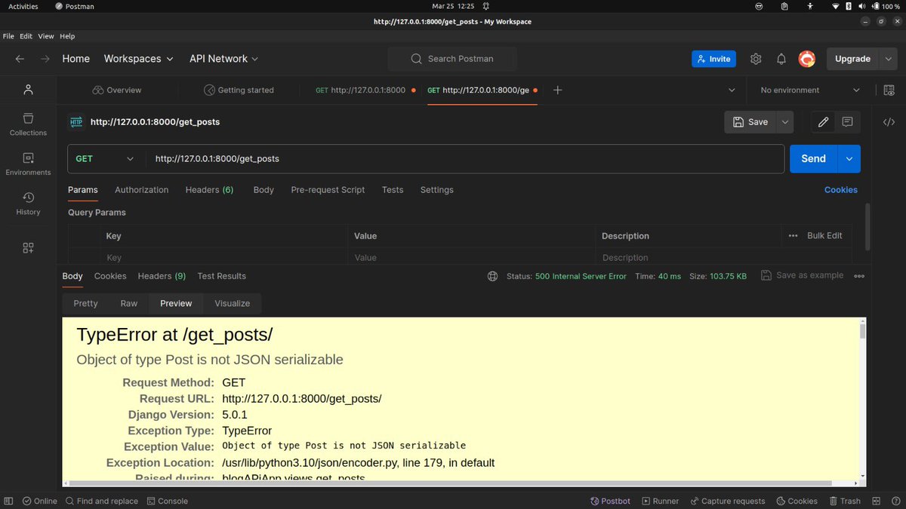Viewport: 906px width, 509px height.
Task: Expand the Send button dropdown arrow
Action: [x=849, y=158]
